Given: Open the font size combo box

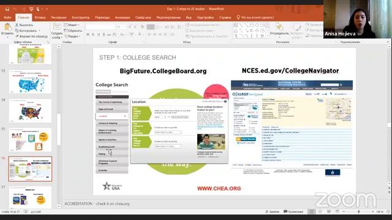Looking at the screenshot, I should (x=121, y=27).
